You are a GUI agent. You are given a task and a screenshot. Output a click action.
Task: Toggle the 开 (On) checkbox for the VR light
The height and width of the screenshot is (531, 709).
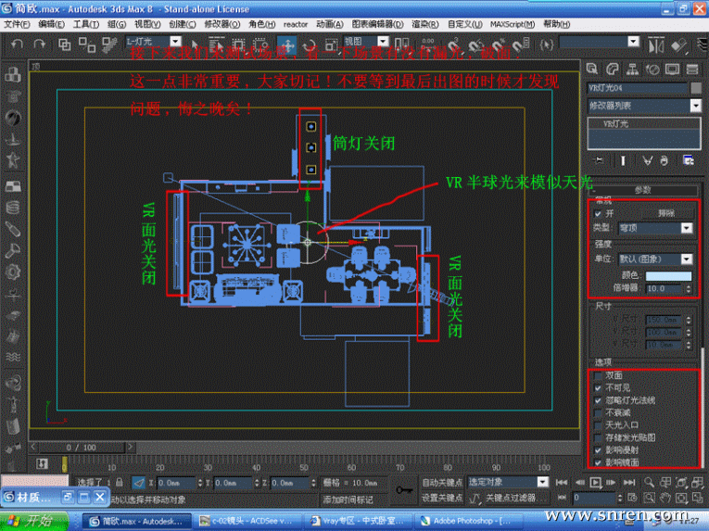point(598,212)
